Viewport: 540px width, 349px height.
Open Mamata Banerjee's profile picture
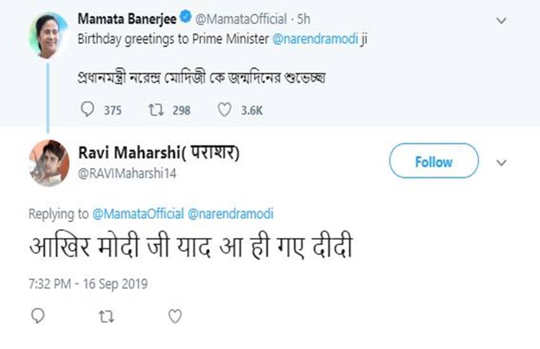48,36
